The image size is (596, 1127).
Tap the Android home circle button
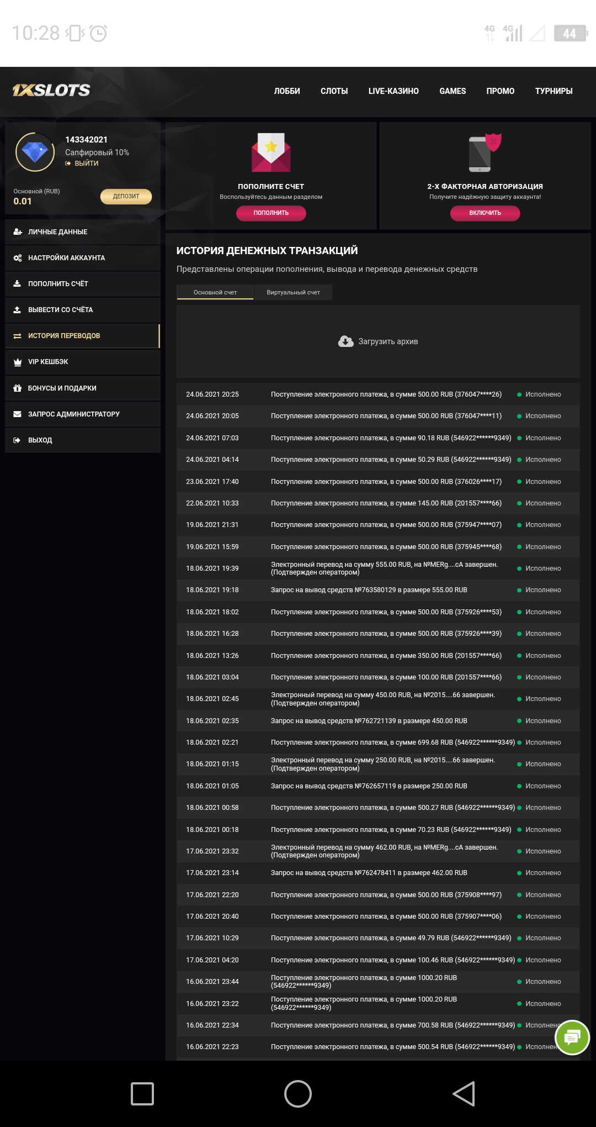298,1094
